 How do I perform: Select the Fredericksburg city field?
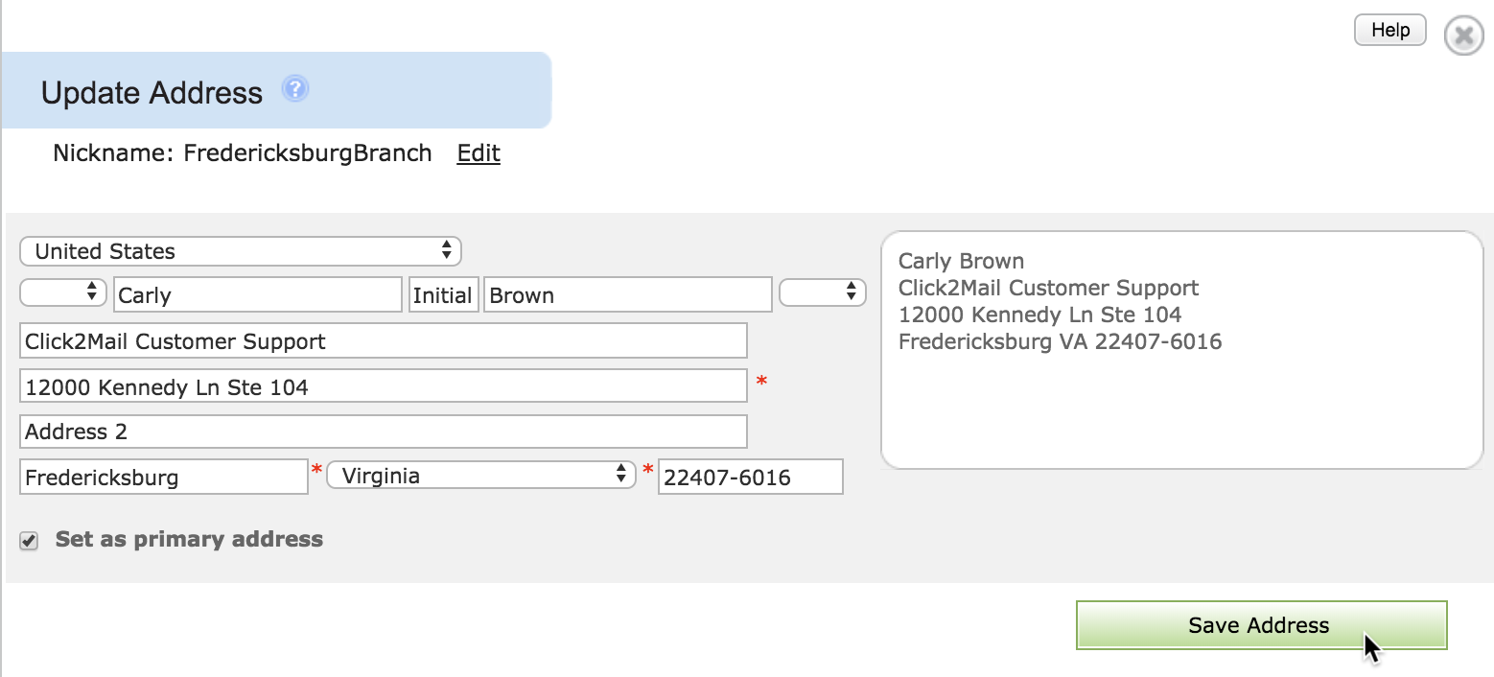pyautogui.click(x=164, y=477)
